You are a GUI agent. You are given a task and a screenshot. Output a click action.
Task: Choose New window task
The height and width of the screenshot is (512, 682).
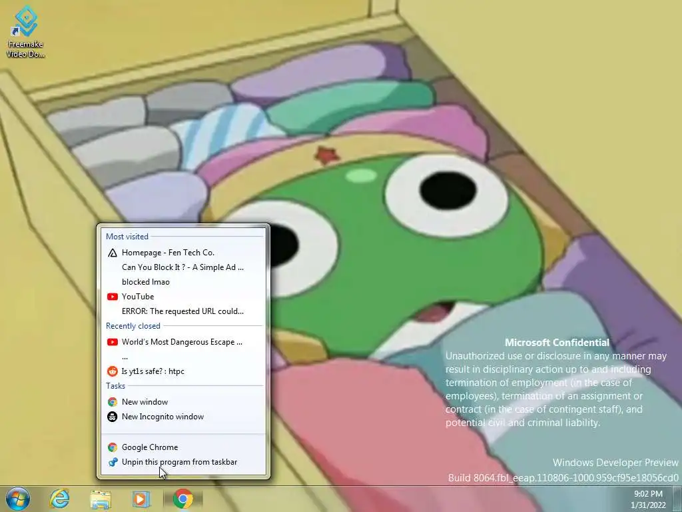[x=183, y=402]
